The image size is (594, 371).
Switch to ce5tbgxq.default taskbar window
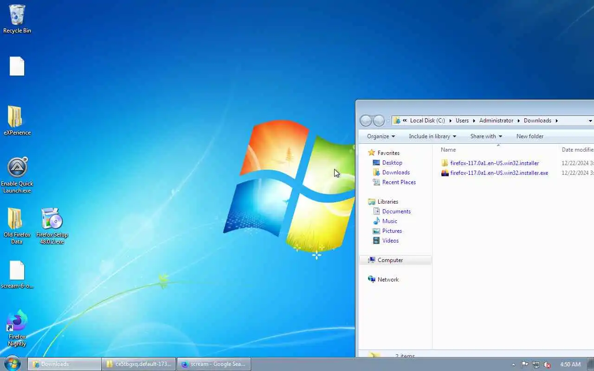point(139,364)
